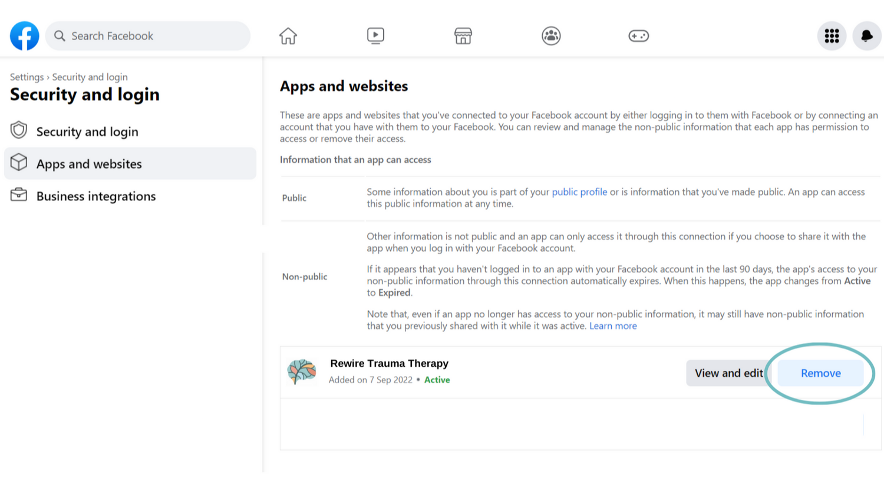Open the Groups icon
The height and width of the screenshot is (497, 884).
(x=551, y=36)
